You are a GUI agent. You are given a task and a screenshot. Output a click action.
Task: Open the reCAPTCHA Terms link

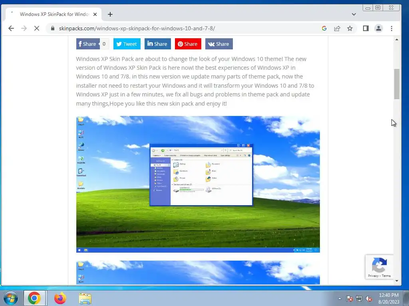tap(386, 276)
